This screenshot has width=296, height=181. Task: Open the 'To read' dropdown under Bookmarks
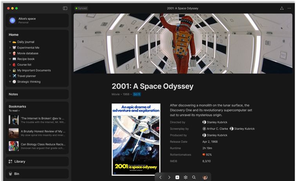pyautogui.click(x=14, y=111)
